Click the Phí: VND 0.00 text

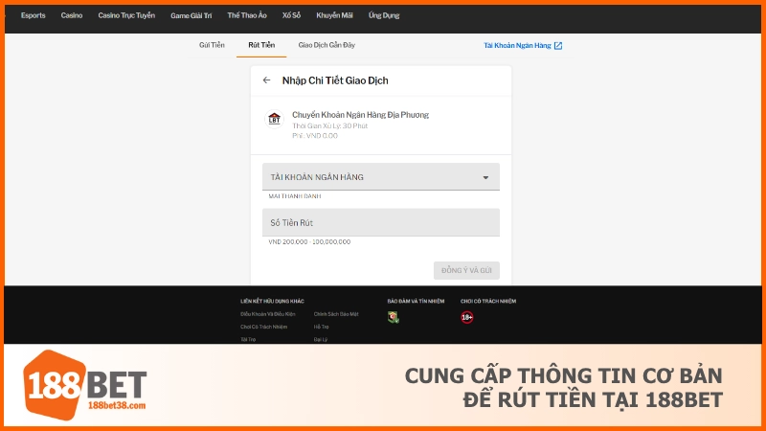(x=315, y=136)
